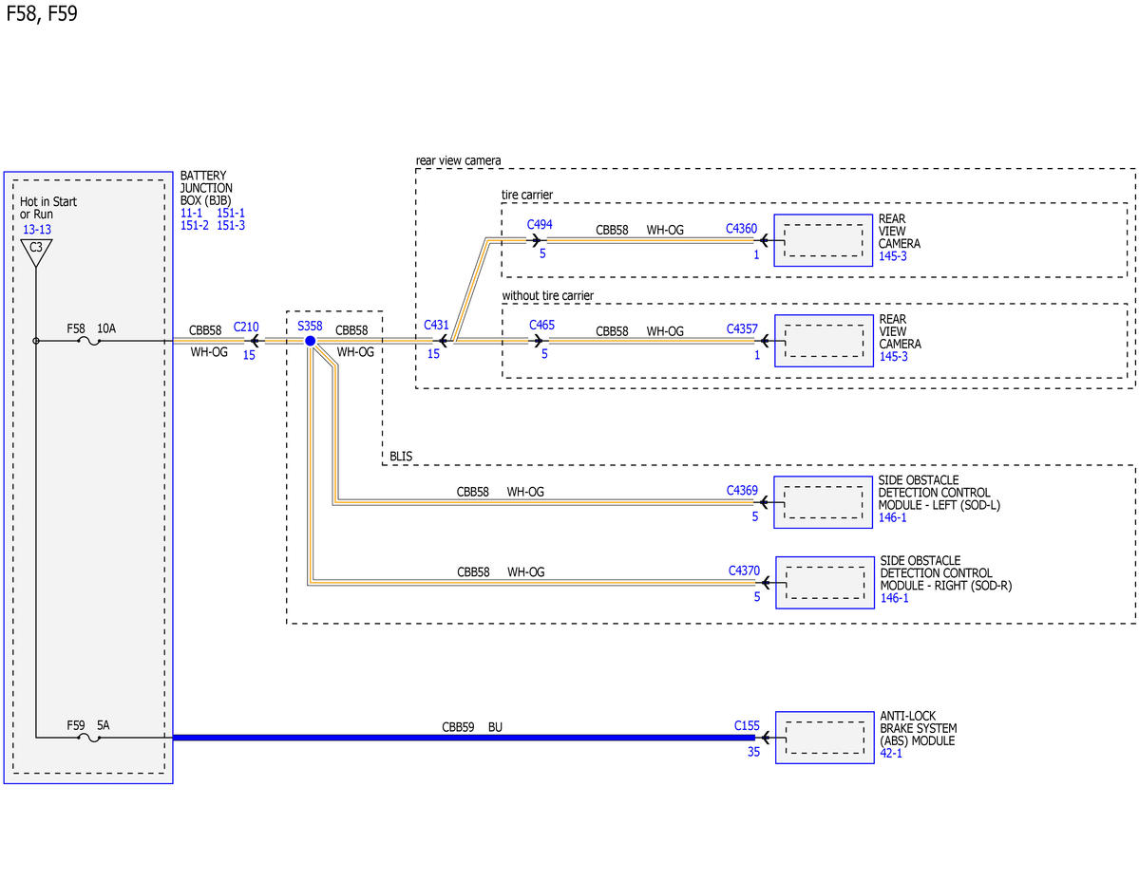This screenshot has width=1139, height=880.
Task: Click the blue CBB59 BU wire
Action: pyautogui.click(x=464, y=738)
